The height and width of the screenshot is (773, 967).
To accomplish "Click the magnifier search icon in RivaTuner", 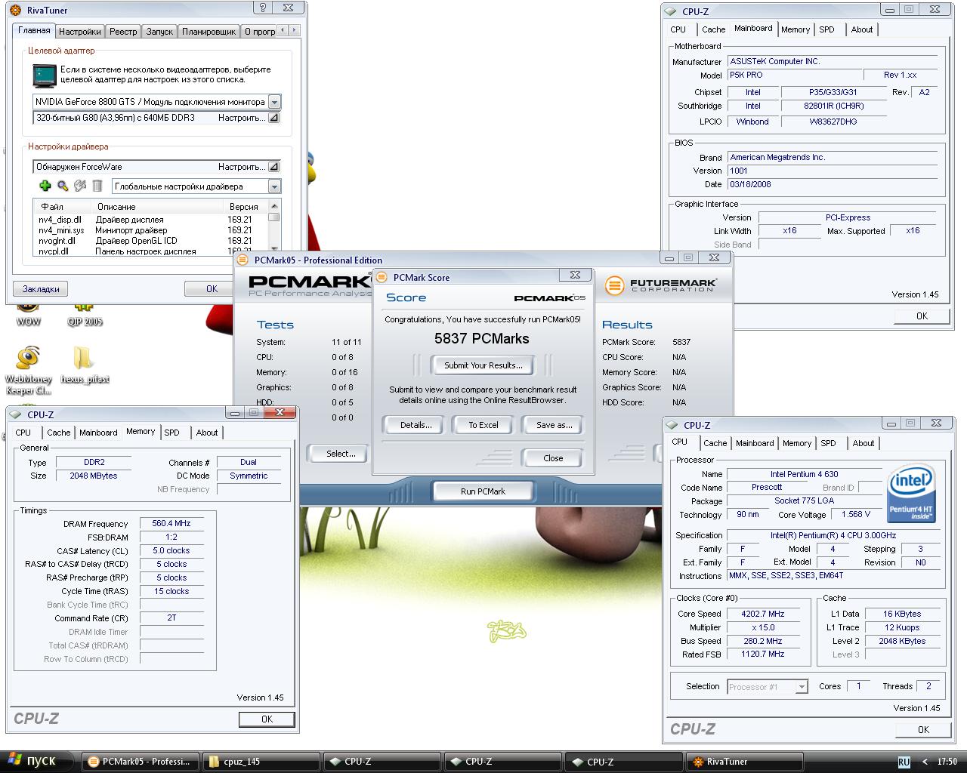I will pos(63,186).
